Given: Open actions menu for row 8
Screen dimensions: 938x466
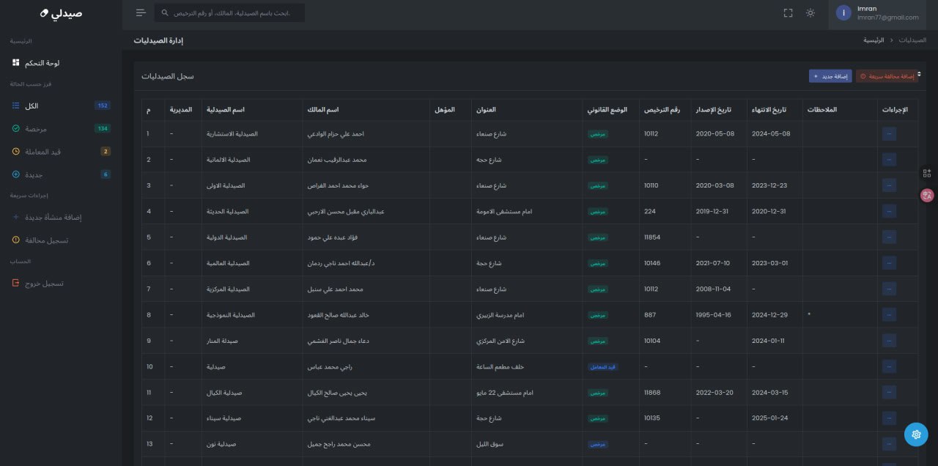Looking at the screenshot, I should (889, 314).
